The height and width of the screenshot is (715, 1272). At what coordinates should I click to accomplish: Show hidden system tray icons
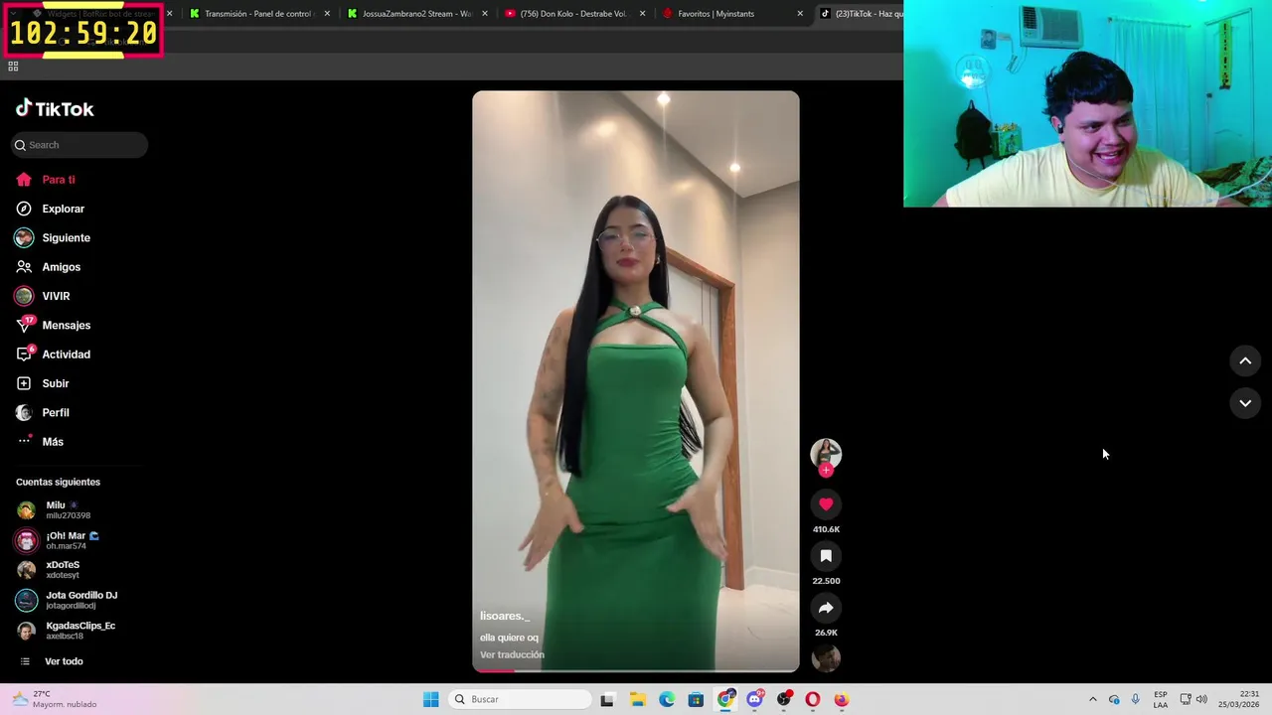pos(1093,699)
